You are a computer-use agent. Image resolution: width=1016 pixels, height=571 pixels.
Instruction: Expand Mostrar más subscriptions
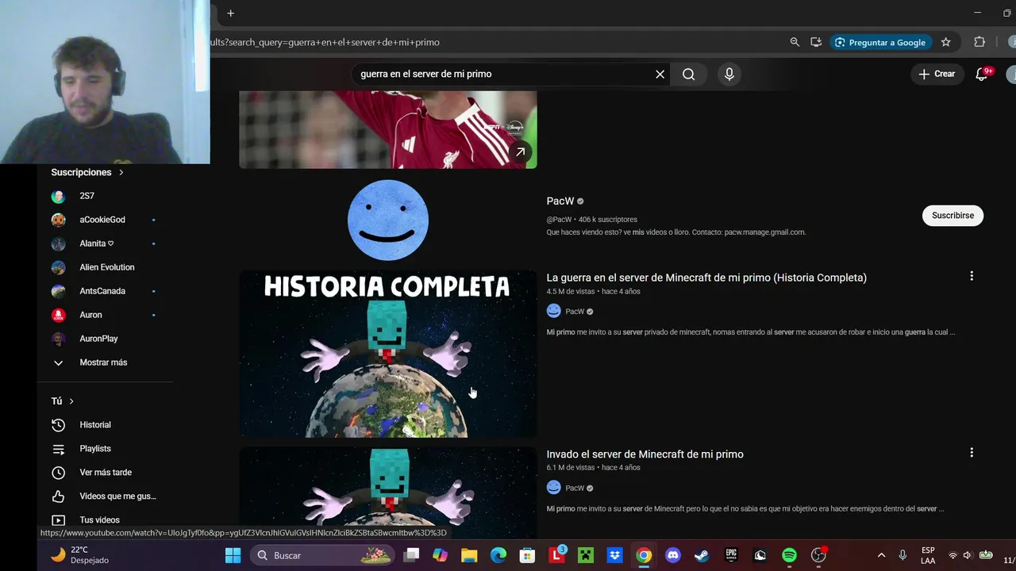pyautogui.click(x=104, y=362)
